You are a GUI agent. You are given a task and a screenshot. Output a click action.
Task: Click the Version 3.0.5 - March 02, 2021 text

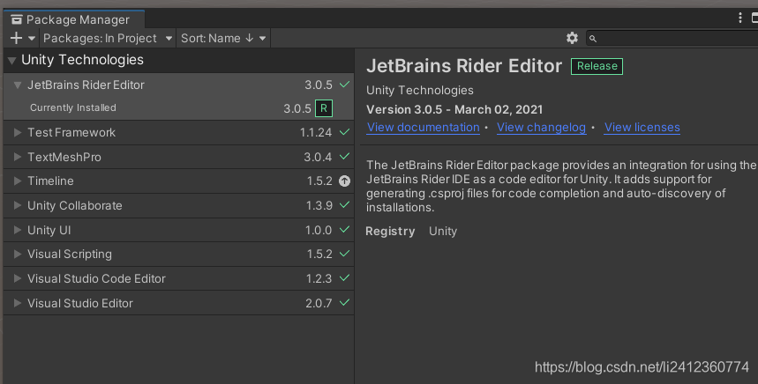pos(454,109)
